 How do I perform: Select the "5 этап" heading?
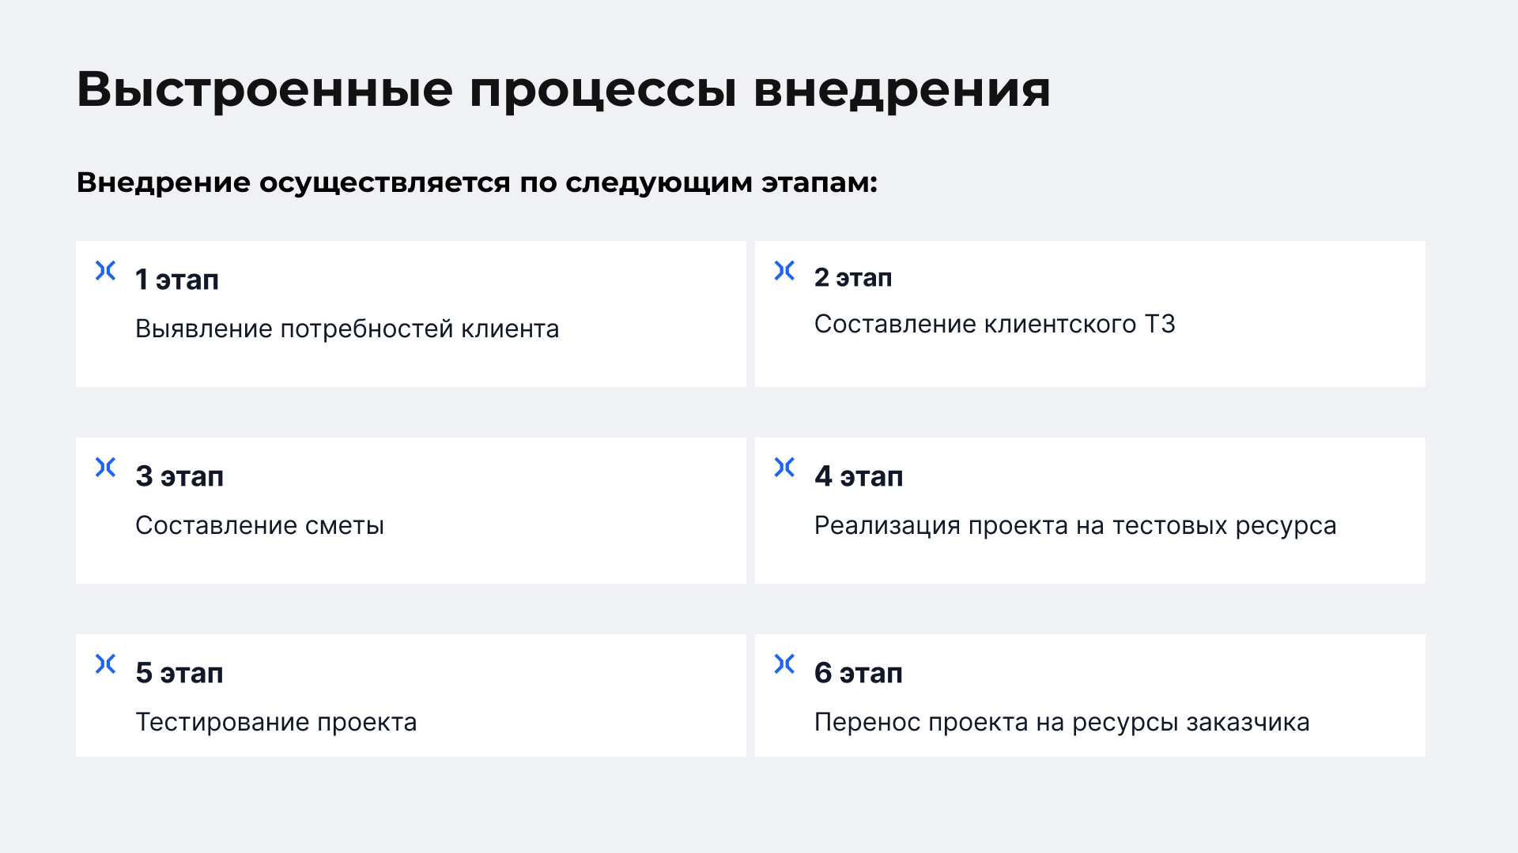tap(179, 673)
